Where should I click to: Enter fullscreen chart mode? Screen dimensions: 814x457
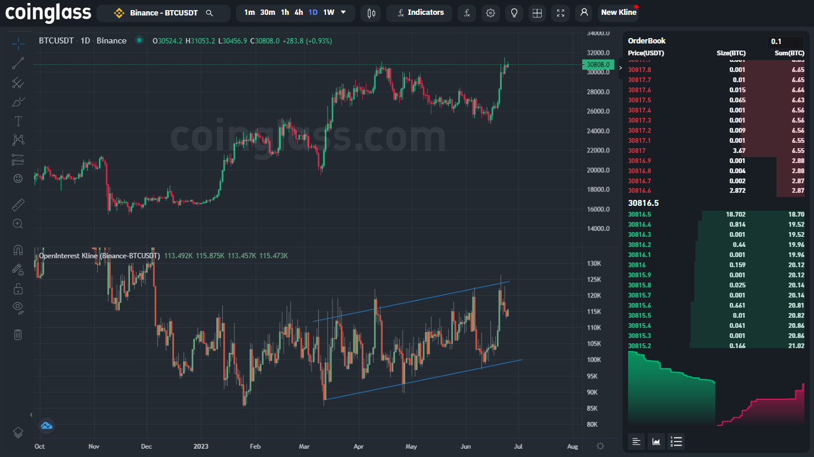pyautogui.click(x=560, y=12)
